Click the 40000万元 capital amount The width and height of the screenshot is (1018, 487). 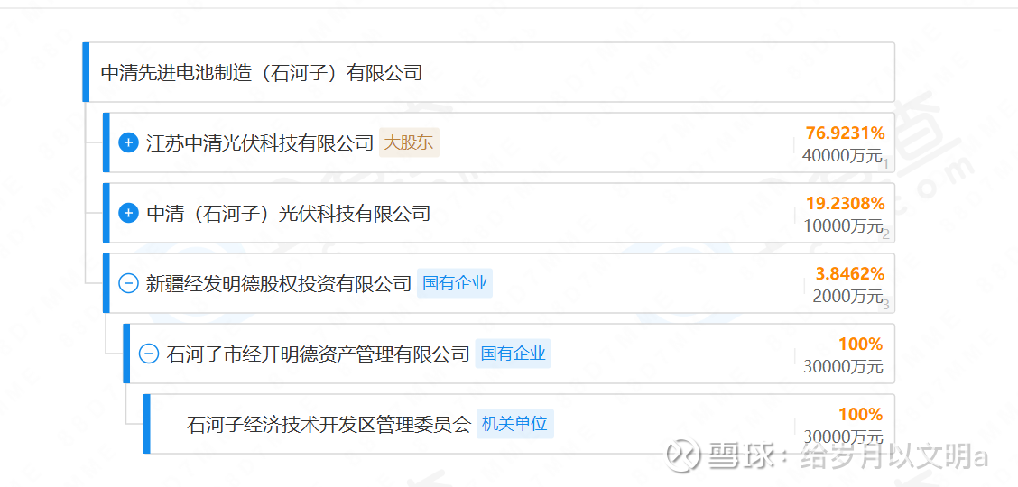(843, 156)
